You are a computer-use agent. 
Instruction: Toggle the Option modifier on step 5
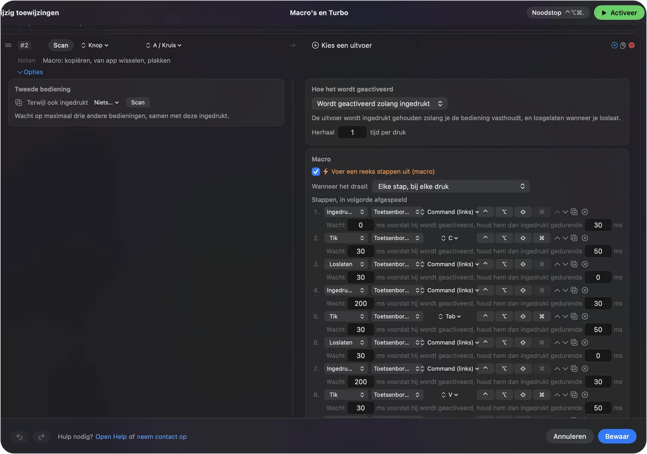[504, 317]
